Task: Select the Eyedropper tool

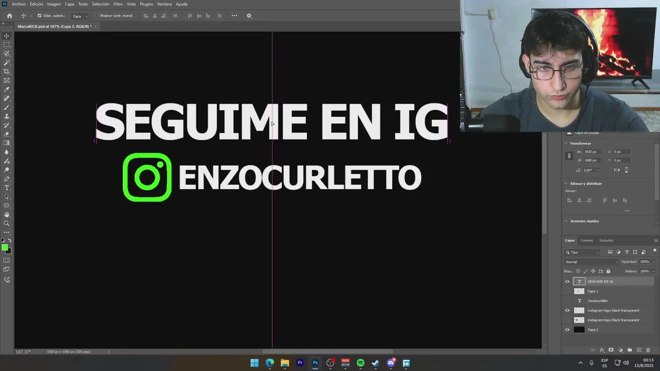Action: [x=7, y=90]
